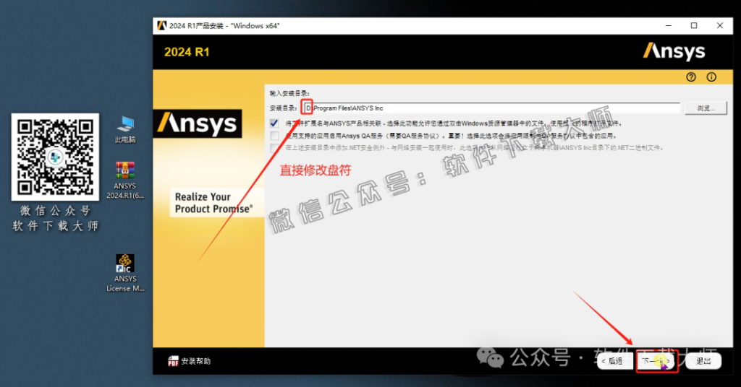Select the ANSYS 2024.R1 archive desktop icon
The width and height of the screenshot is (741, 387).
coord(124,181)
